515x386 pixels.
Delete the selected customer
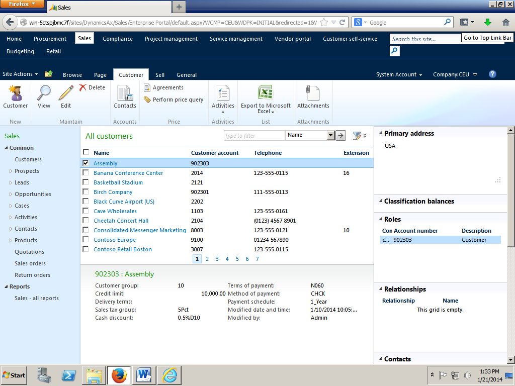[x=94, y=87]
